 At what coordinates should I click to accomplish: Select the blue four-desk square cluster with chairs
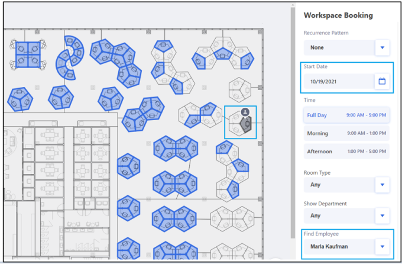click(x=28, y=54)
